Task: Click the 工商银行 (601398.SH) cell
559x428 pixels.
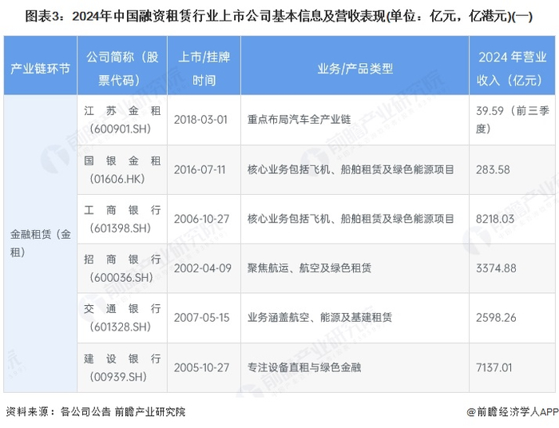Action: click(x=122, y=219)
